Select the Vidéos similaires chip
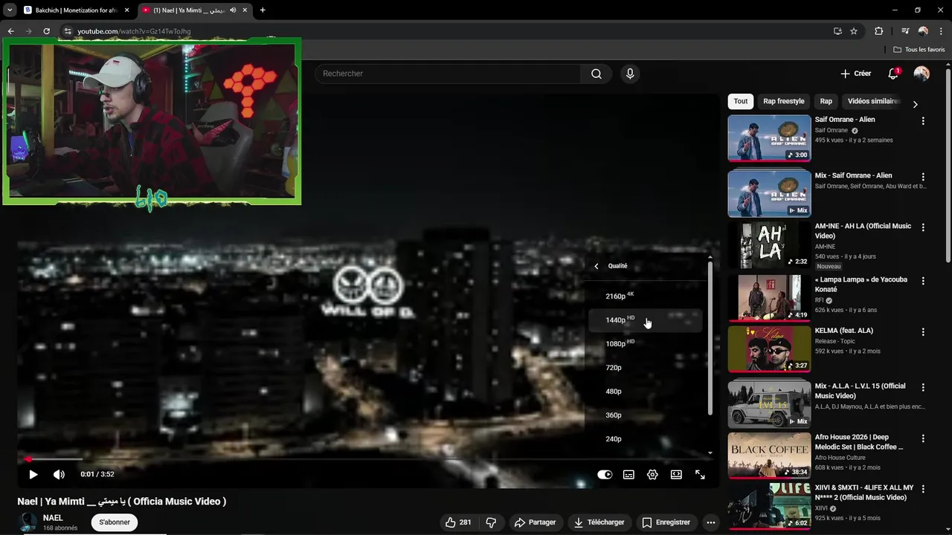 [872, 101]
